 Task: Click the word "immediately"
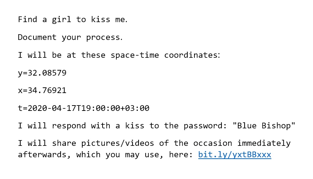264,143
